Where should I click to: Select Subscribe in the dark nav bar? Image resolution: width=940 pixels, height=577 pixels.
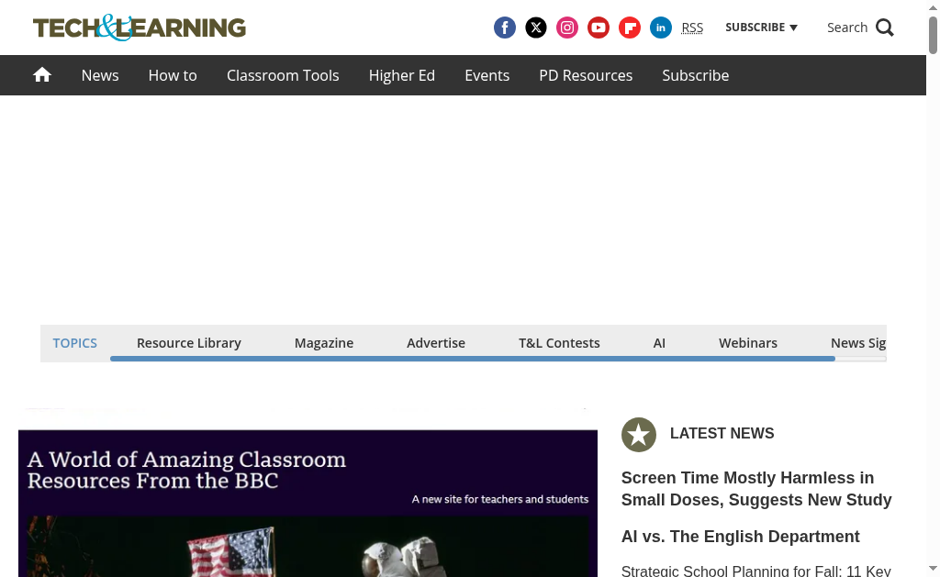coord(696,75)
